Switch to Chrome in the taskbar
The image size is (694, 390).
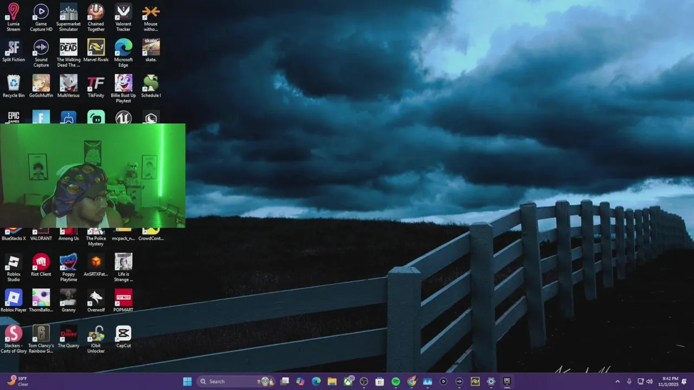point(412,381)
